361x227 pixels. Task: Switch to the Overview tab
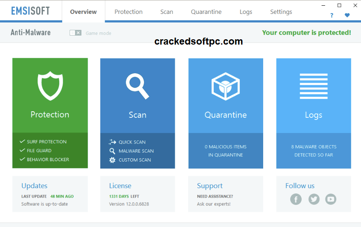point(83,12)
